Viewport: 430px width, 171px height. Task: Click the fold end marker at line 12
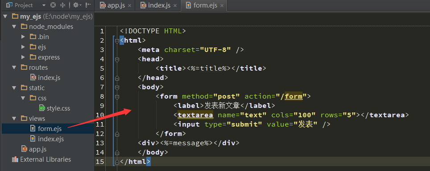(x=117, y=134)
